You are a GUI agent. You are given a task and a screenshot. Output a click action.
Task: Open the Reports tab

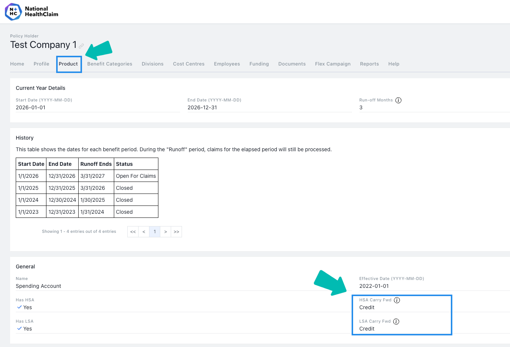(x=370, y=64)
